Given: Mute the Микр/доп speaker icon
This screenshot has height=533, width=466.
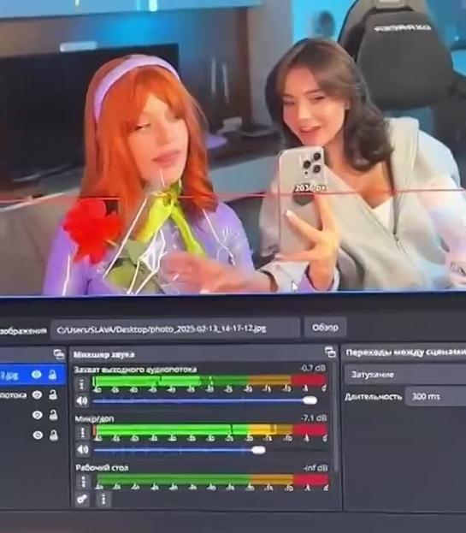Looking at the screenshot, I should pyautogui.click(x=83, y=450).
